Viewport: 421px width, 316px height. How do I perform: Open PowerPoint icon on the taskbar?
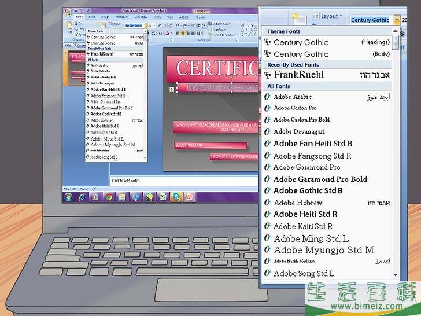point(190,197)
